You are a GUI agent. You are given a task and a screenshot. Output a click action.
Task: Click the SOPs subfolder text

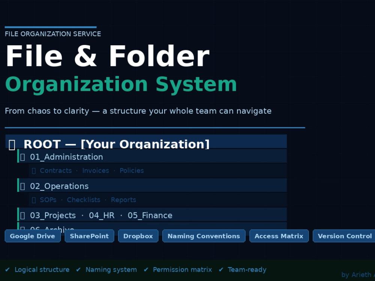(48, 200)
